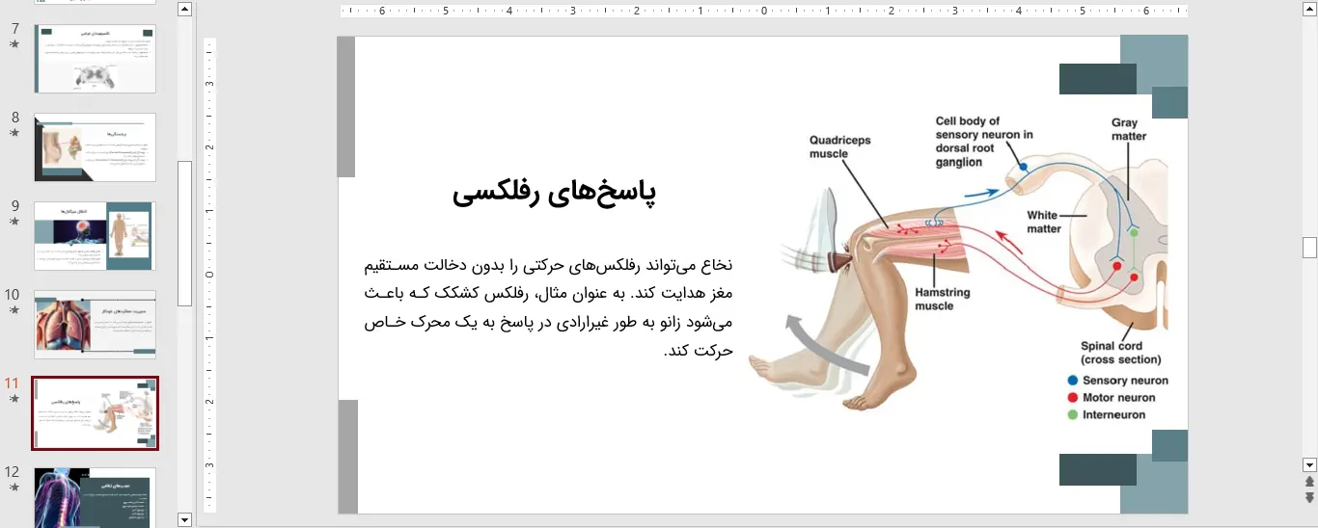1318x528 pixels.
Task: Click the slide area scroll down arrow
Action: point(1309,464)
